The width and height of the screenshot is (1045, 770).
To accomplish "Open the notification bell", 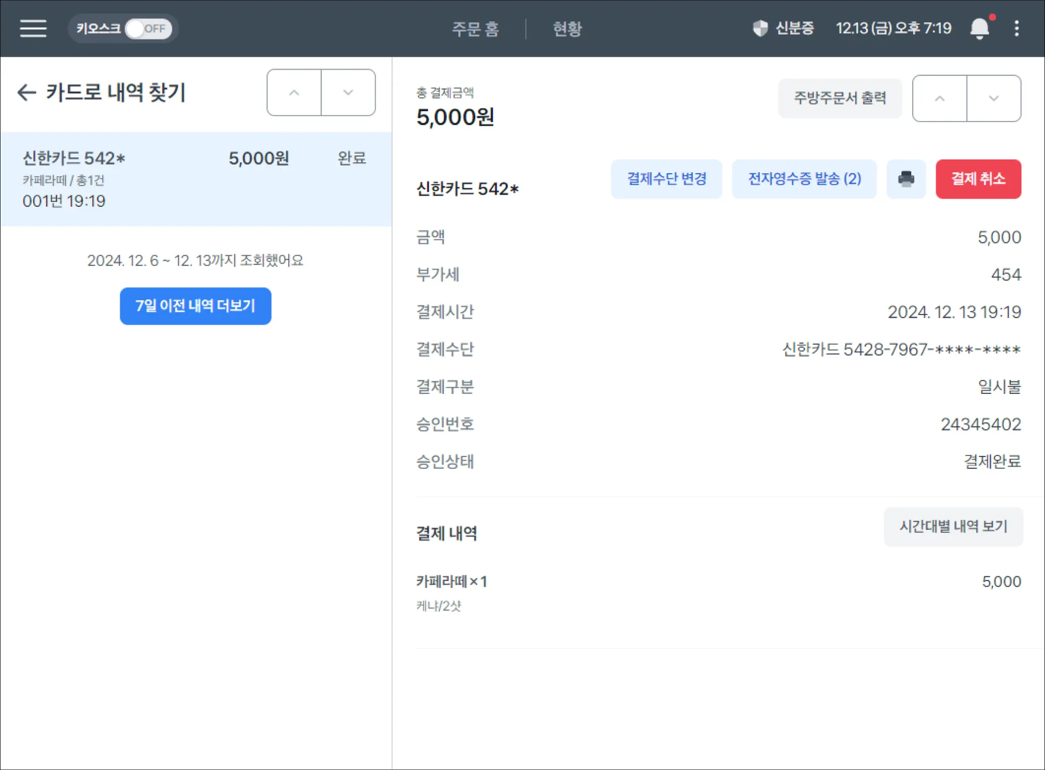I will click(979, 29).
